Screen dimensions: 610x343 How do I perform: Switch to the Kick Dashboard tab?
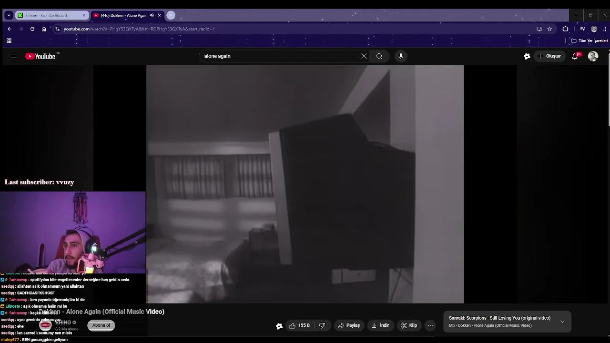pyautogui.click(x=51, y=15)
